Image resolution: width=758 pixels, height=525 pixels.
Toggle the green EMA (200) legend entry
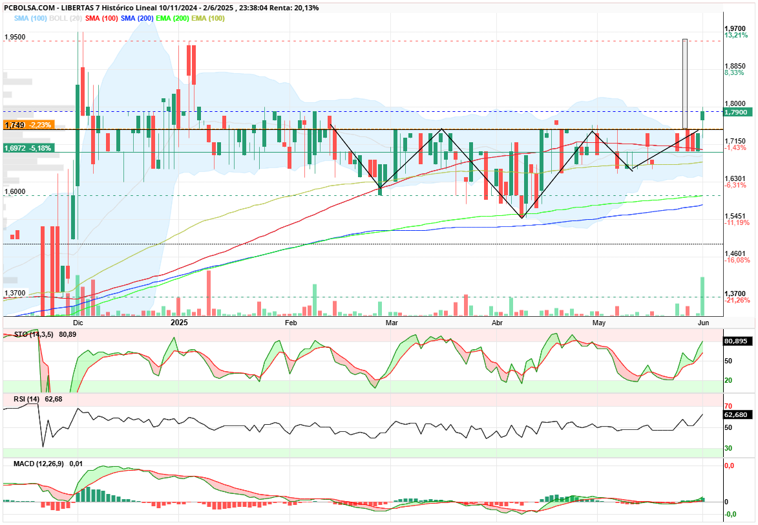tap(173, 18)
